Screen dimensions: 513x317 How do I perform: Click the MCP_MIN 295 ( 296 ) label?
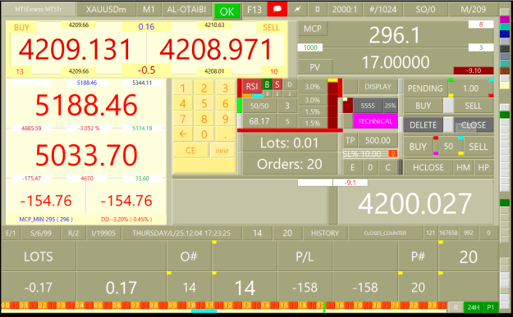coord(46,220)
